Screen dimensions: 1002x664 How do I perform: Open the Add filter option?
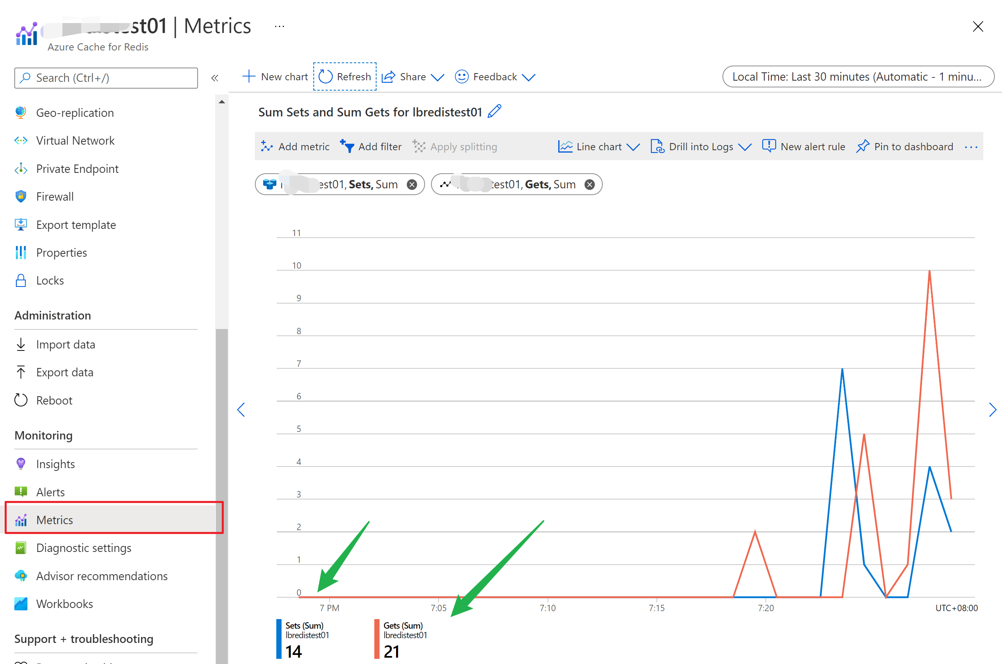371,146
